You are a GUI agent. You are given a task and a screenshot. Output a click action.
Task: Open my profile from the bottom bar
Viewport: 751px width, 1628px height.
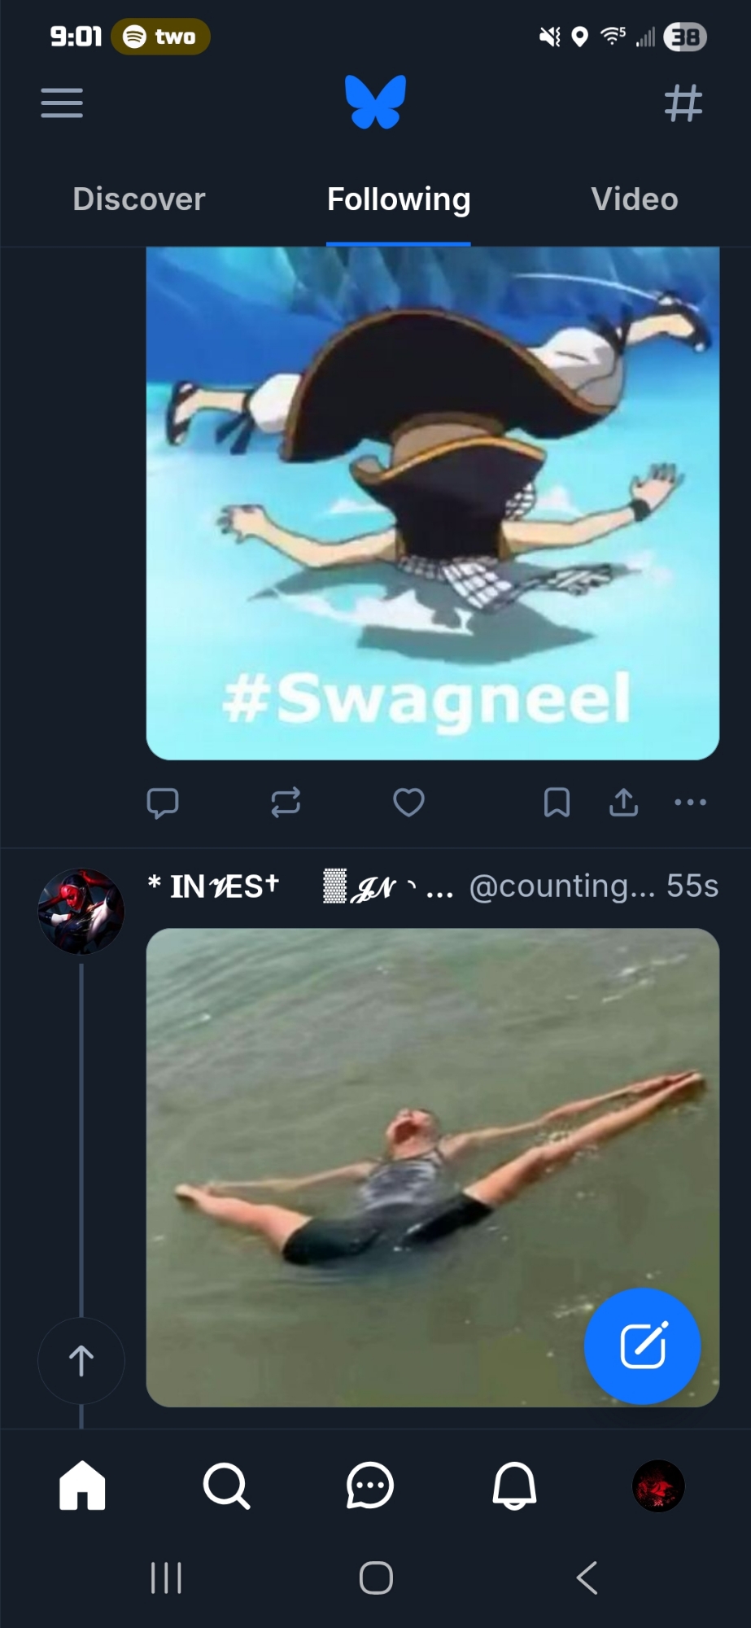tap(658, 1486)
